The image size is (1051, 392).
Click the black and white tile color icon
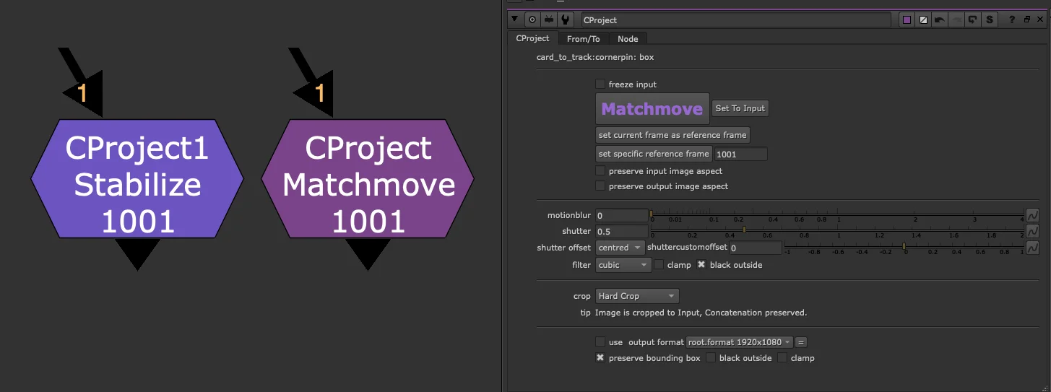[x=923, y=20]
